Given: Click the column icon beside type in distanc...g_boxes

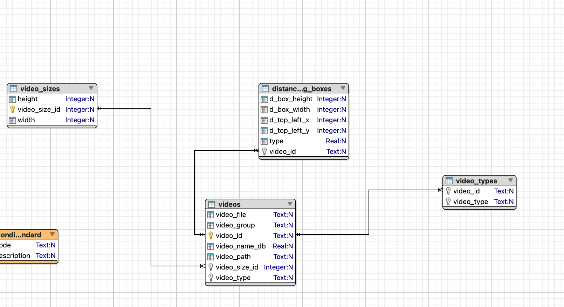Looking at the screenshot, I should (264, 141).
